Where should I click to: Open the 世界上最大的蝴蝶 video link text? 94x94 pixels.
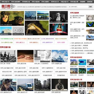pos(76,23)
